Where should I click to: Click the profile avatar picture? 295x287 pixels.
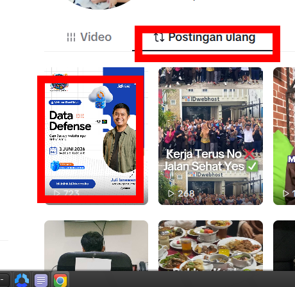(99, 4)
